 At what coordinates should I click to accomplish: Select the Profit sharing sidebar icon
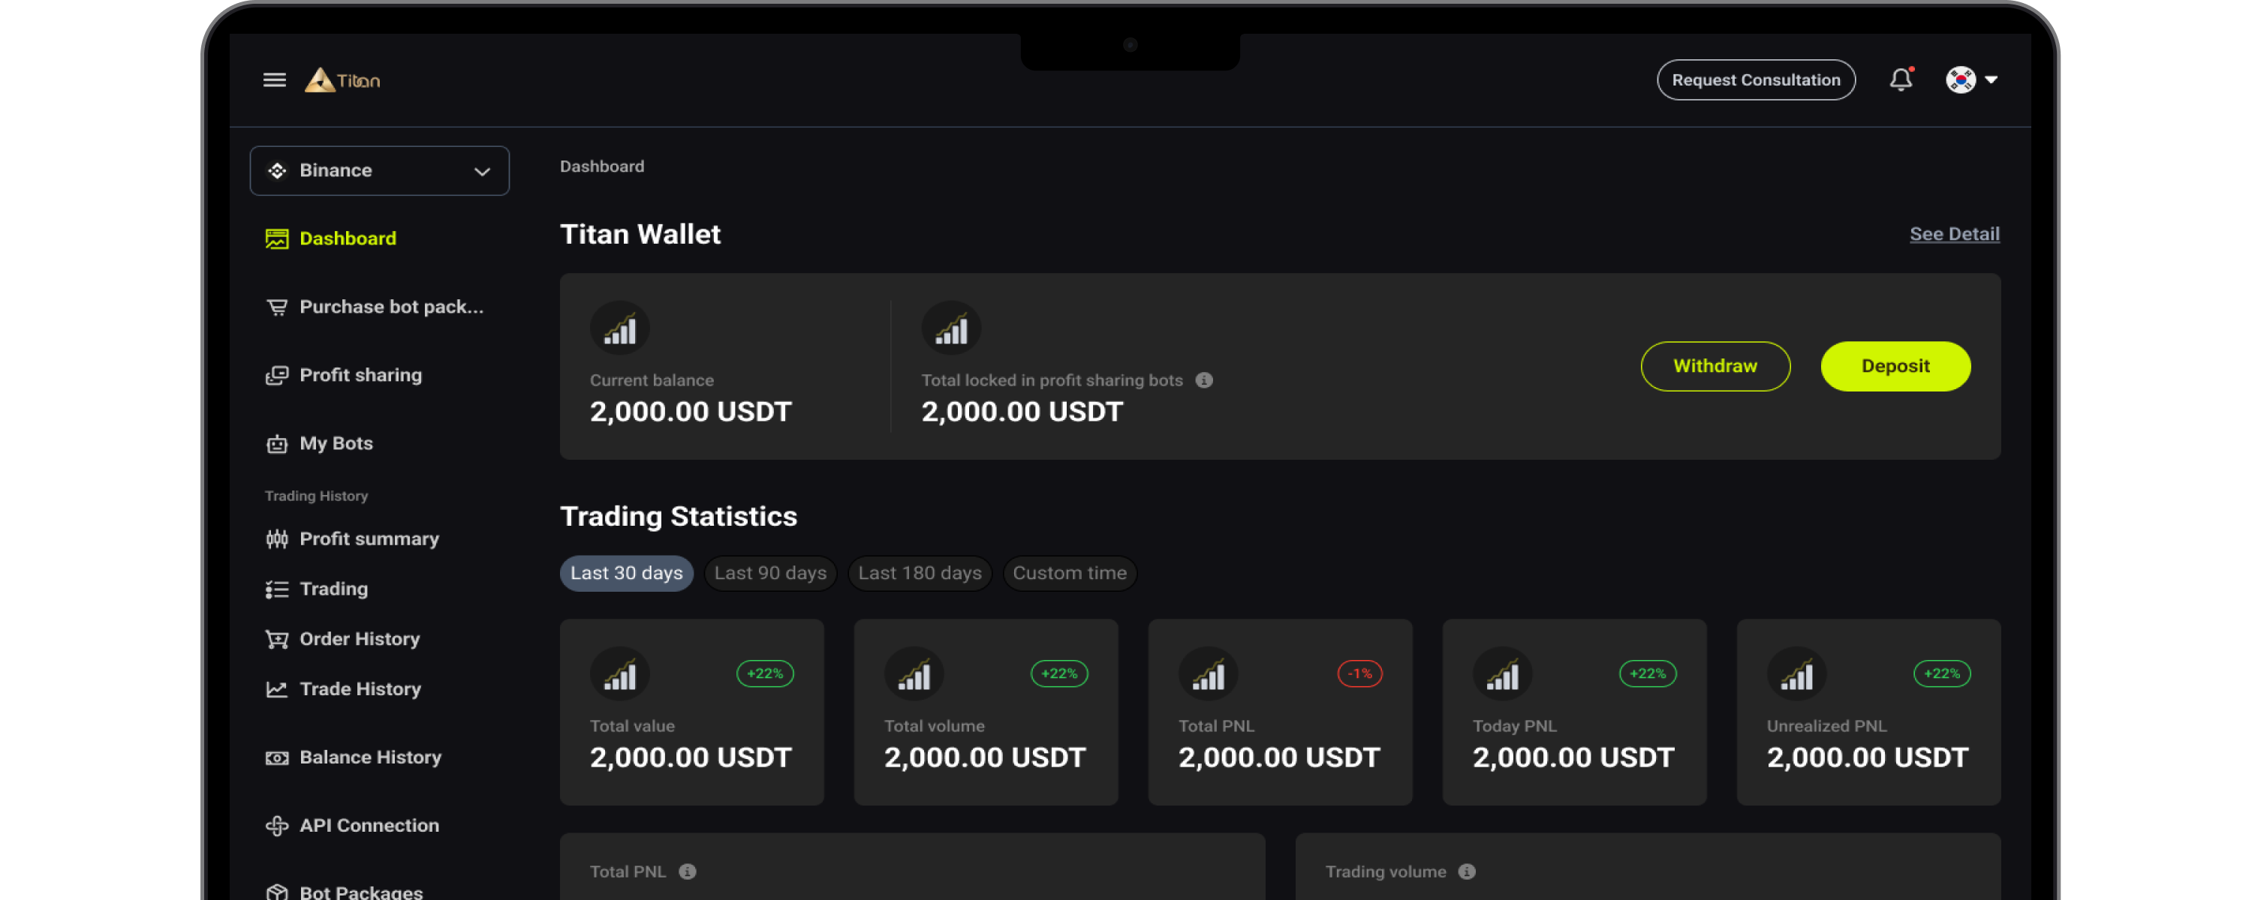click(276, 374)
